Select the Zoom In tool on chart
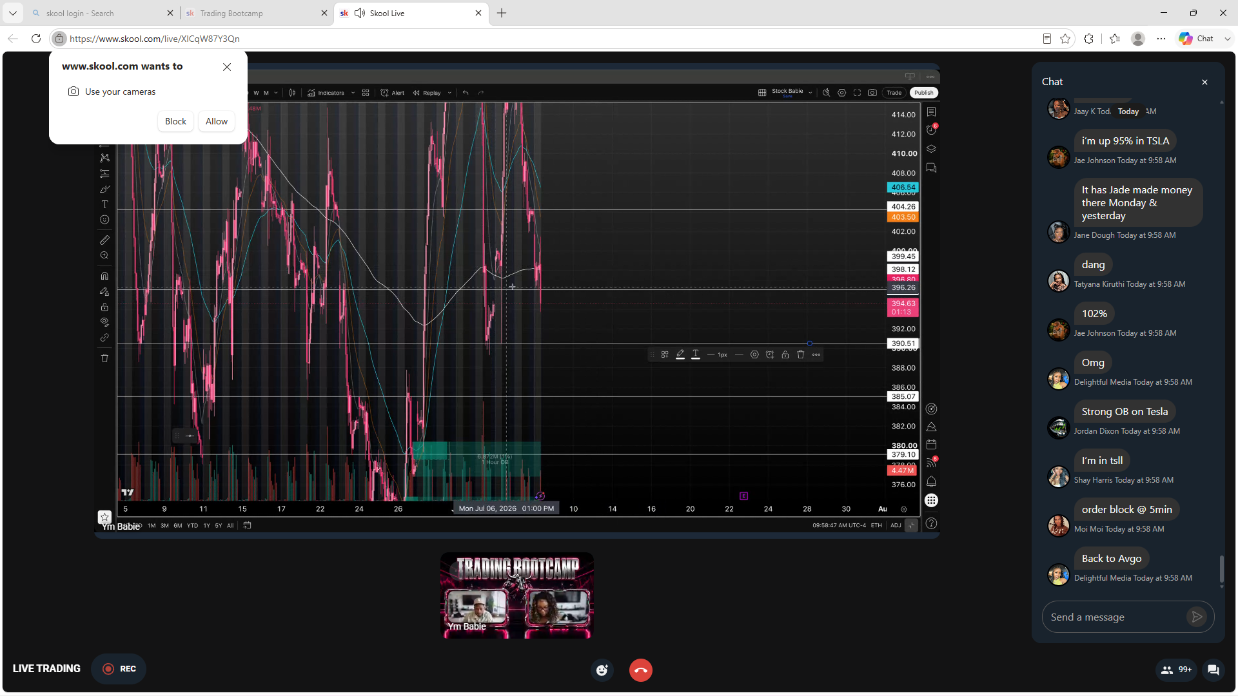The image size is (1238, 696). [104, 255]
